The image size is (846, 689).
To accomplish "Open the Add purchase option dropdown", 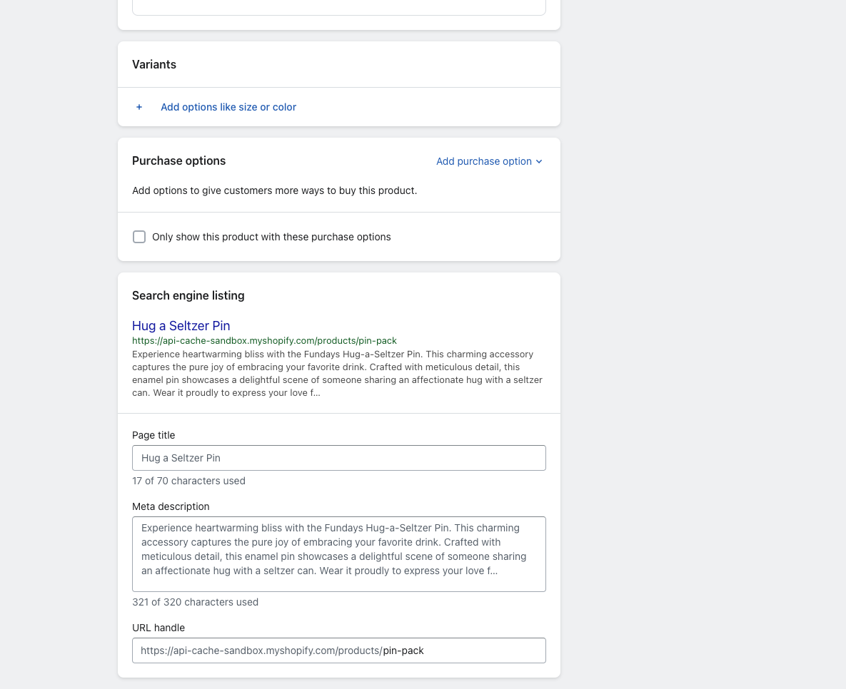I will (483, 161).
